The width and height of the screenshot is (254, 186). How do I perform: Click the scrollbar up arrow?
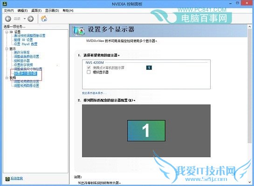point(250,27)
